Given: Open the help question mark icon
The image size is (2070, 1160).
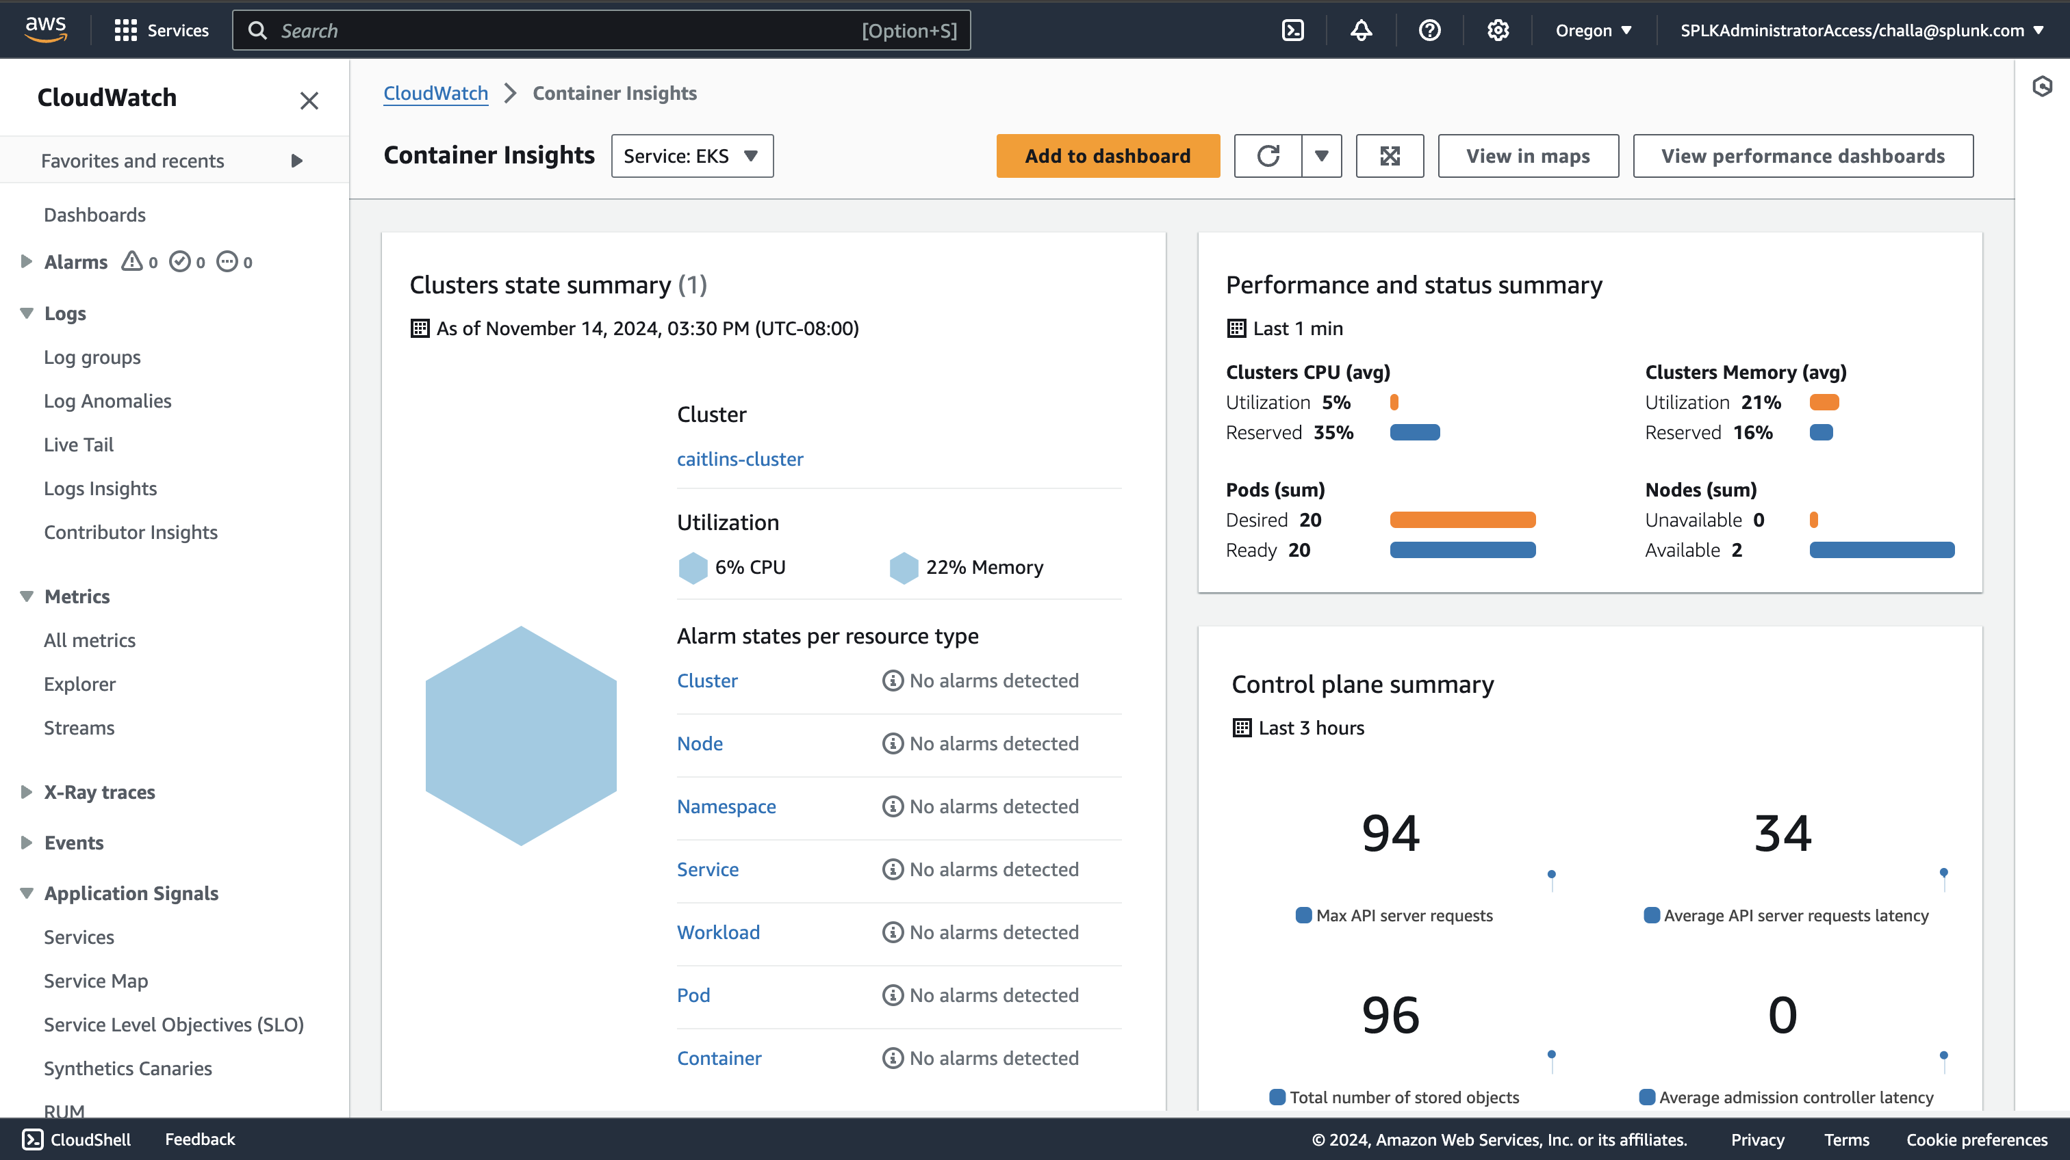Looking at the screenshot, I should pyautogui.click(x=1429, y=31).
